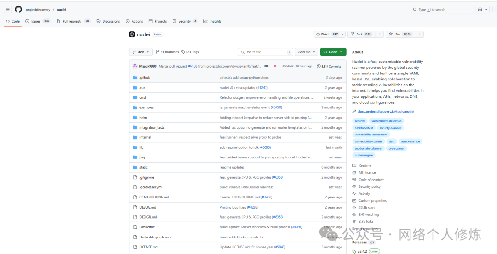497x254 pixels.
Task: Open the Activity link
Action: coord(361,193)
